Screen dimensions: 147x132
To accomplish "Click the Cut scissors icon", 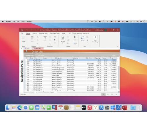I will [38, 37].
